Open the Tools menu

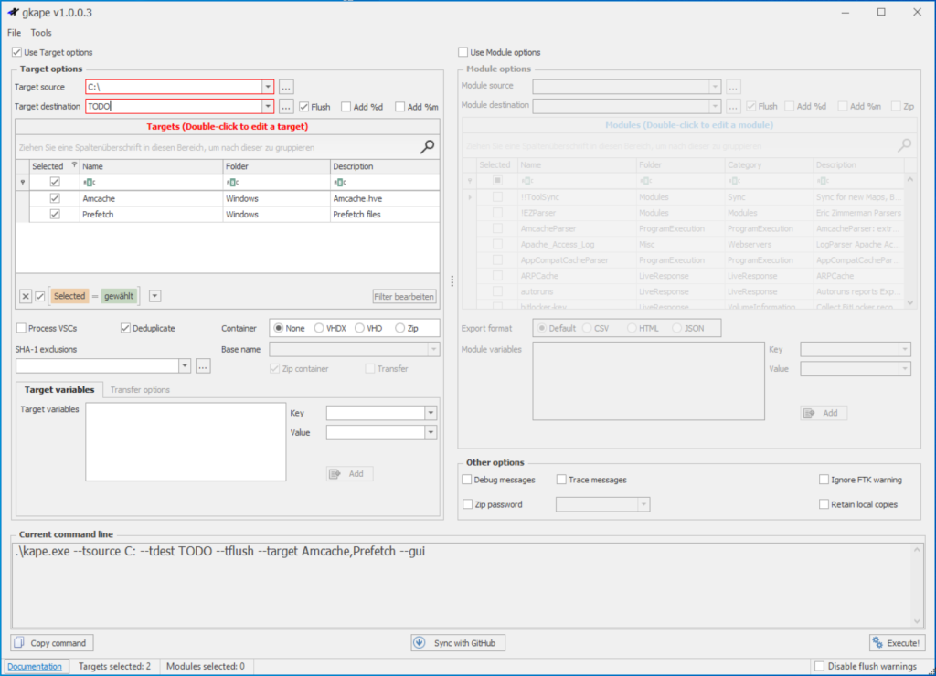pos(41,33)
